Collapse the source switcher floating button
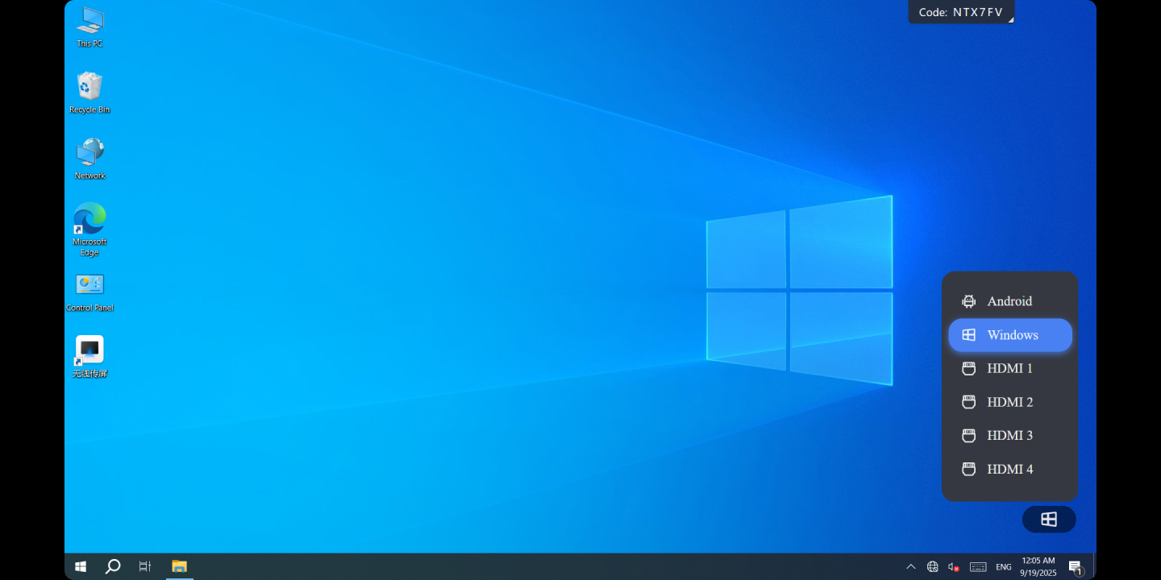The width and height of the screenshot is (1161, 580). click(1048, 520)
